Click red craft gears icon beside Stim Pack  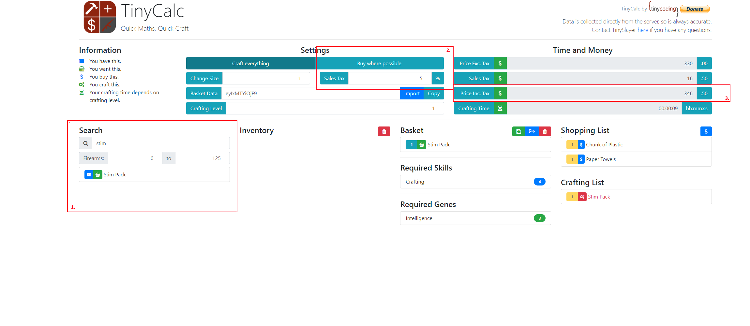[582, 197]
